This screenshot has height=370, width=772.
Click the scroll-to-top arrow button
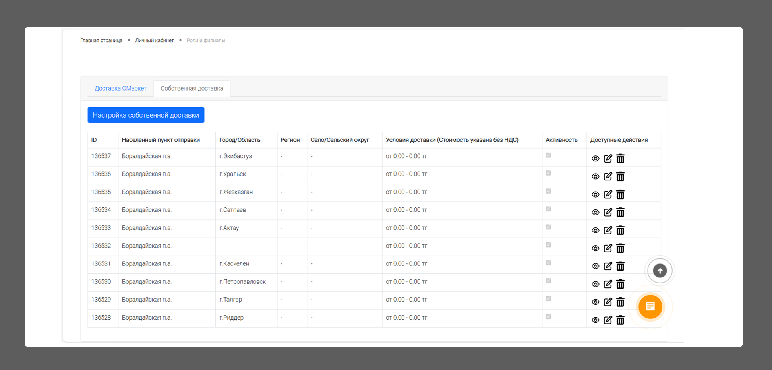click(x=660, y=271)
